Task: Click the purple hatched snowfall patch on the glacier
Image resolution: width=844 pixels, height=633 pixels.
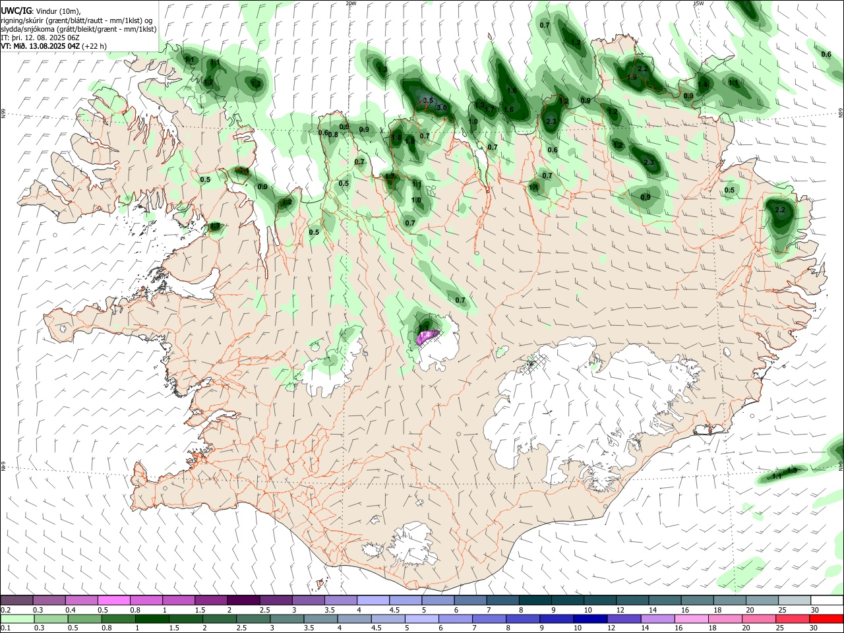Action: tap(428, 337)
